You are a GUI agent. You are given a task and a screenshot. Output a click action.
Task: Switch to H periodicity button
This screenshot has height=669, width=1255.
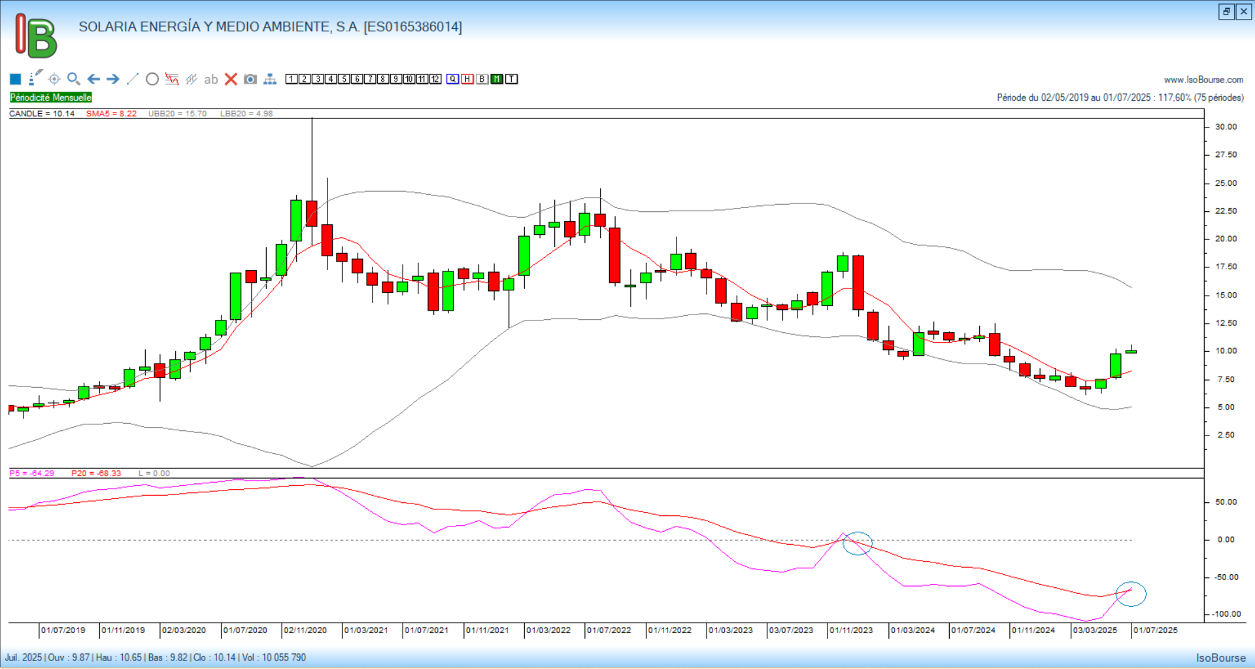pos(467,79)
